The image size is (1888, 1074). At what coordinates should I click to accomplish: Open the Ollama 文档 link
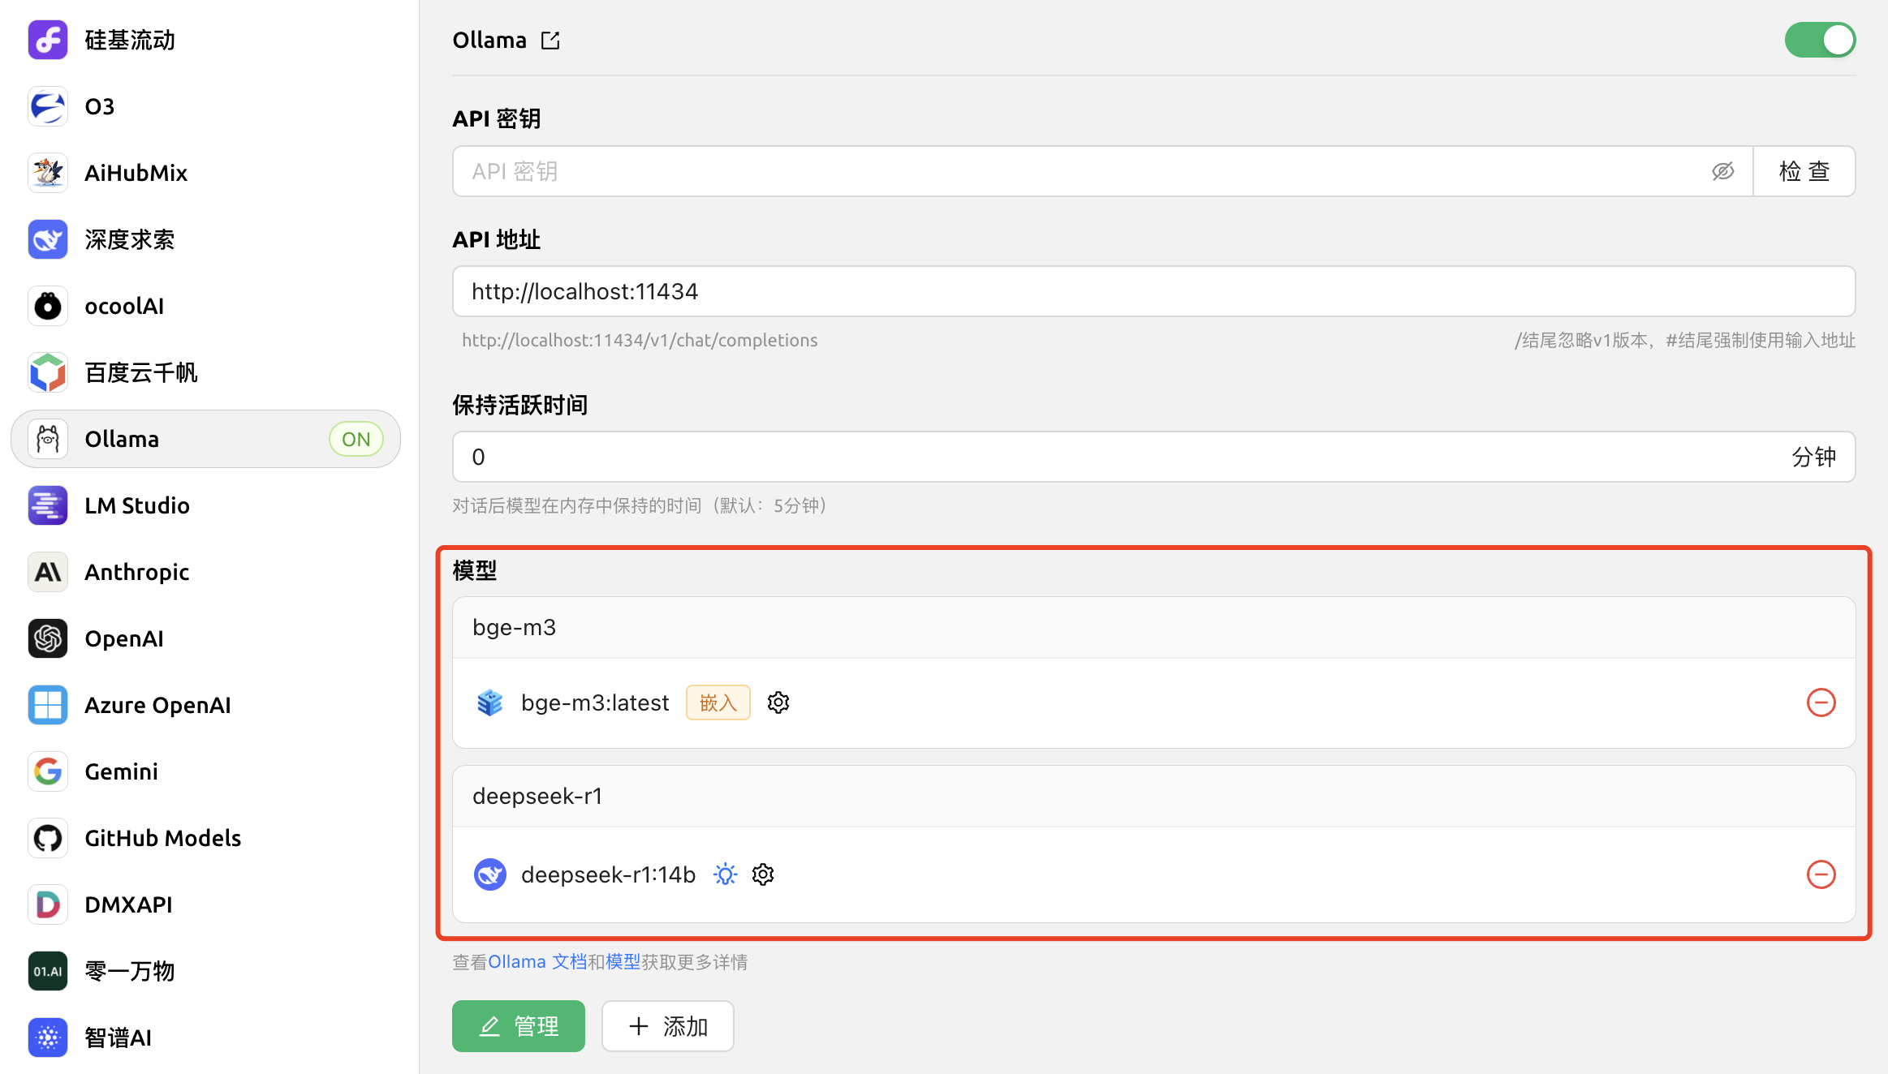[x=537, y=962]
